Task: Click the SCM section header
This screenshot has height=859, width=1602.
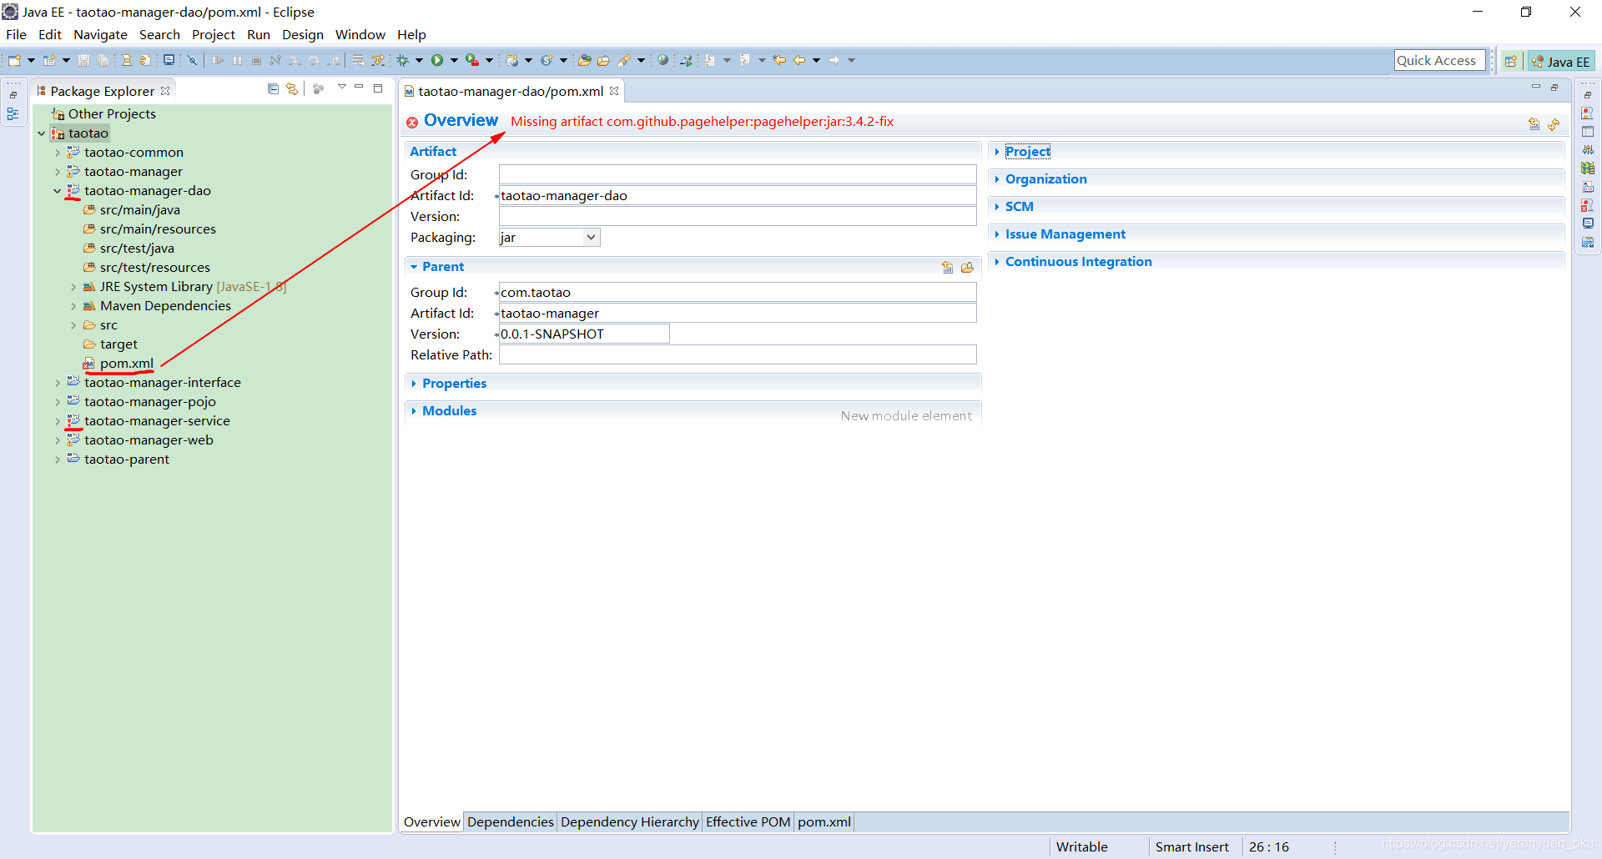Action: tap(1019, 207)
